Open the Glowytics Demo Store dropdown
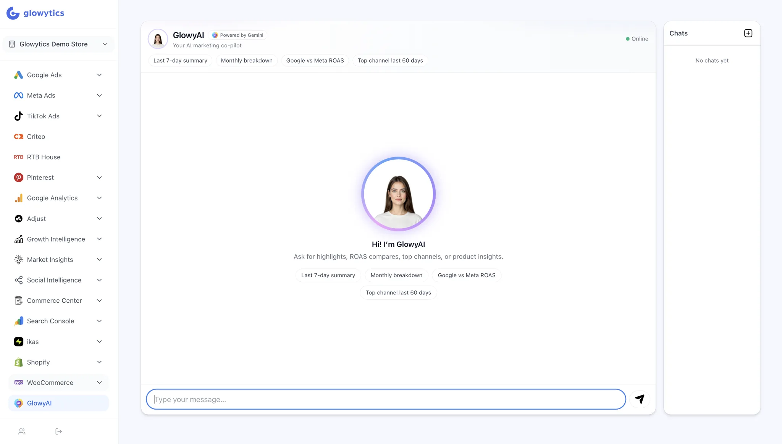The width and height of the screenshot is (782, 444). (x=58, y=44)
